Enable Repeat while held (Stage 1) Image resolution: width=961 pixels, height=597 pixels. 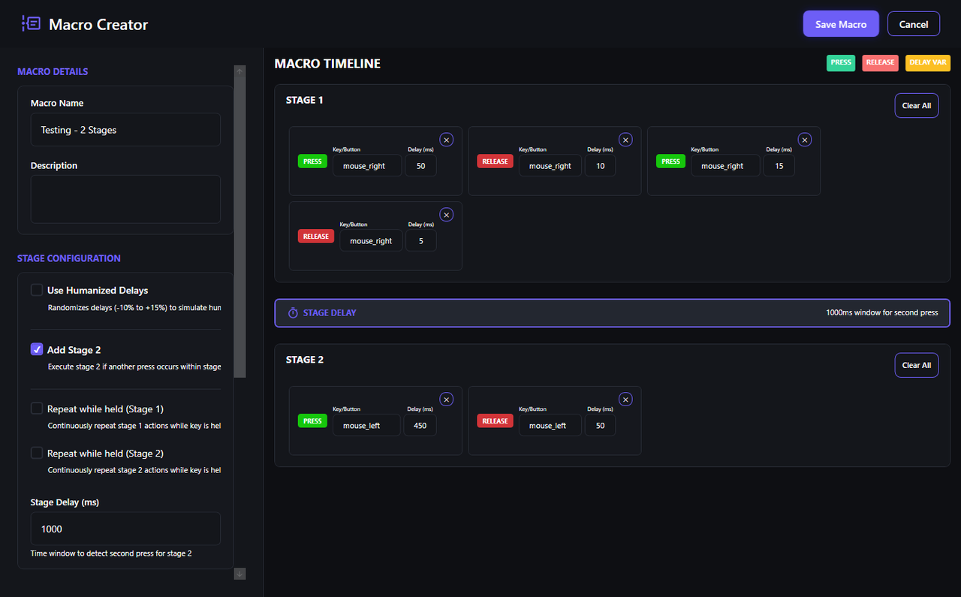coord(37,409)
